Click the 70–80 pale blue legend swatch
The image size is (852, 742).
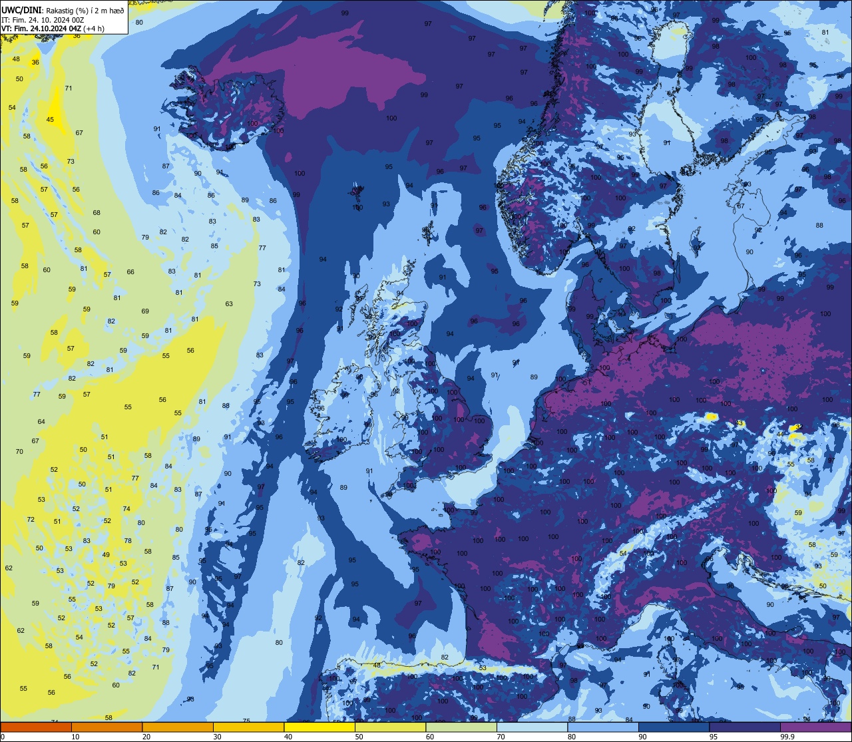click(532, 727)
